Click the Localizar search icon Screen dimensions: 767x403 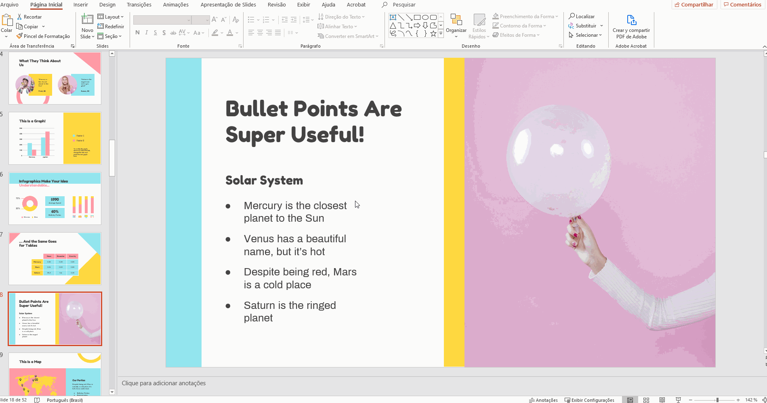coord(572,16)
